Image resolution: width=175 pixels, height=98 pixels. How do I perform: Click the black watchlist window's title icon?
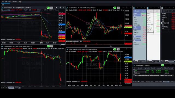coord(162,8)
